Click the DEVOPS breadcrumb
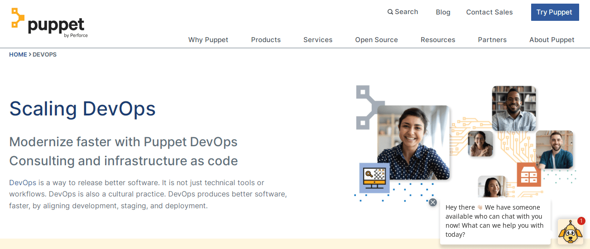Viewport: 590px width, 249px height. click(x=44, y=54)
